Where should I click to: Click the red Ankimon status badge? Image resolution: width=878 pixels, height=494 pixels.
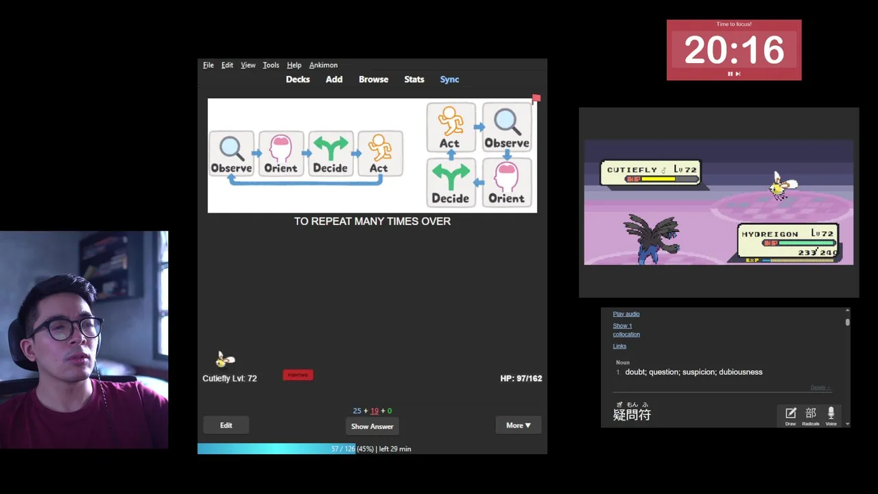(x=298, y=375)
